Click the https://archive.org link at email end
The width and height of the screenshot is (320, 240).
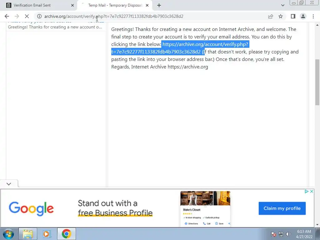coord(188,67)
